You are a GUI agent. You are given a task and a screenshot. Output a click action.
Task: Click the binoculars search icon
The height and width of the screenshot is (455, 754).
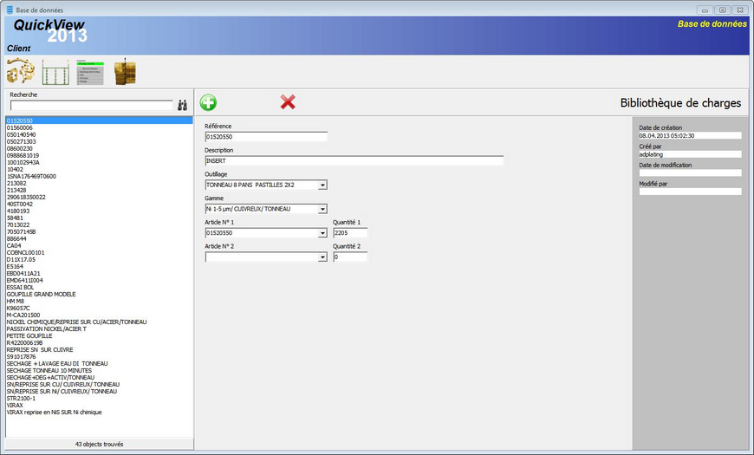pos(182,106)
